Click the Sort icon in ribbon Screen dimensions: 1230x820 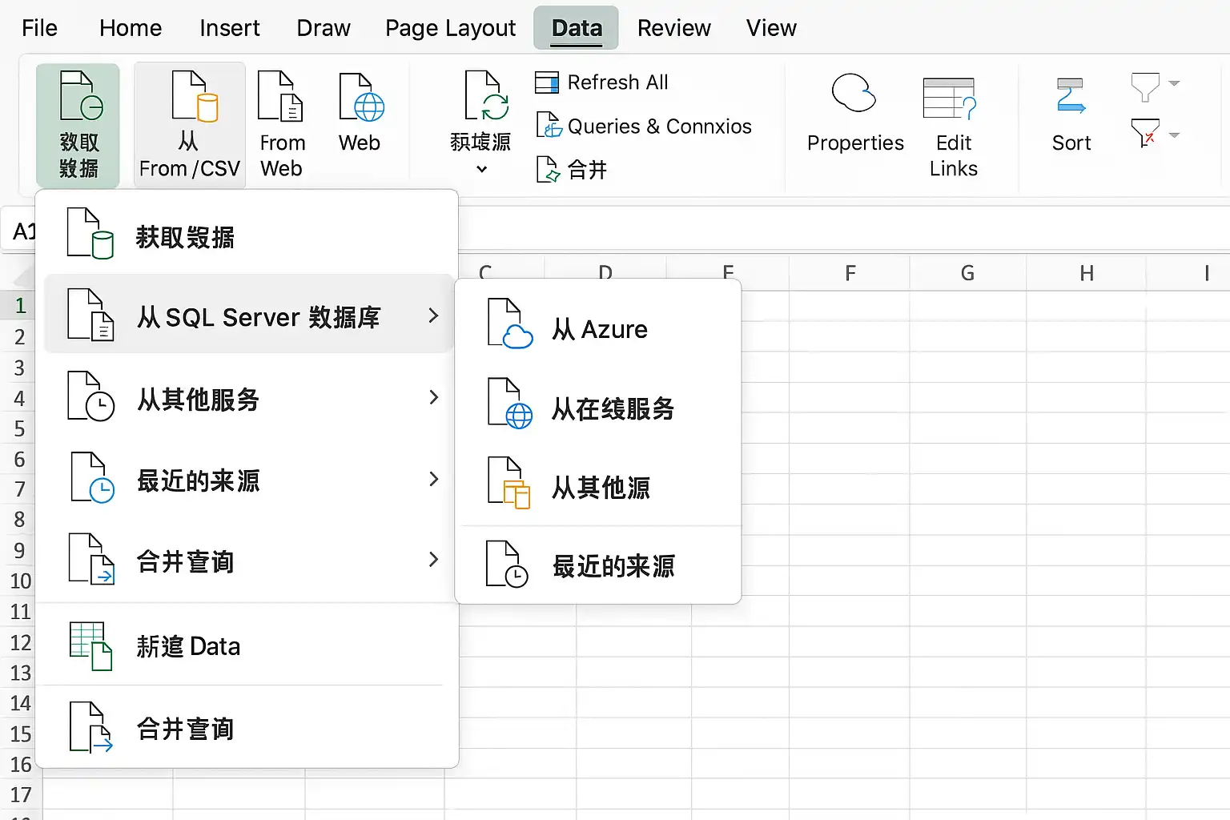1071,96
